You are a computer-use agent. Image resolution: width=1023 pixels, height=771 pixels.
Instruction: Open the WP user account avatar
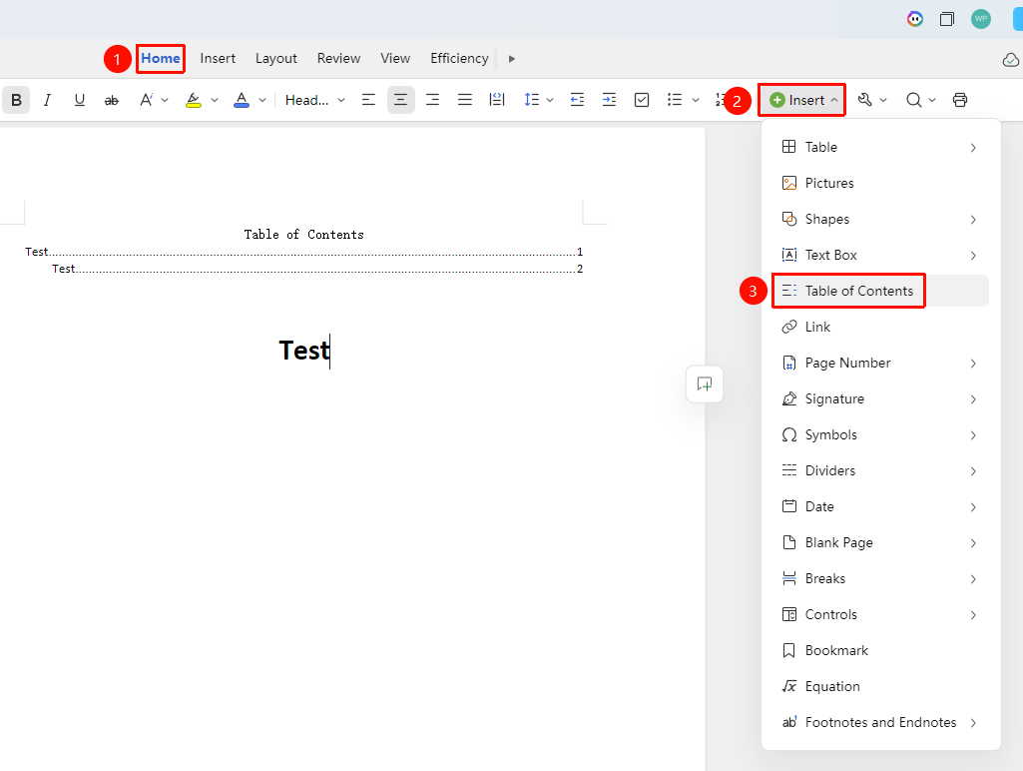pos(981,19)
